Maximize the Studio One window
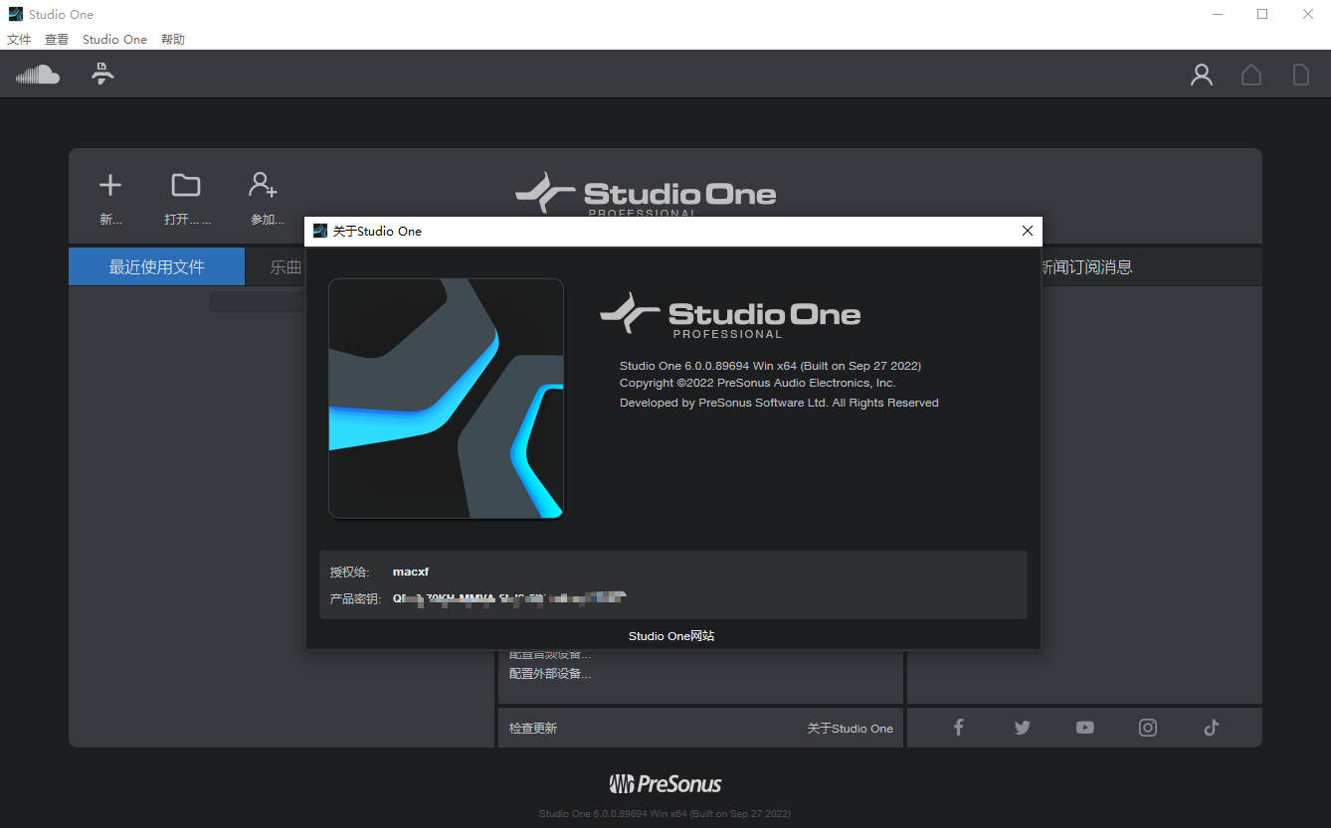Image resolution: width=1331 pixels, height=828 pixels. (x=1262, y=14)
